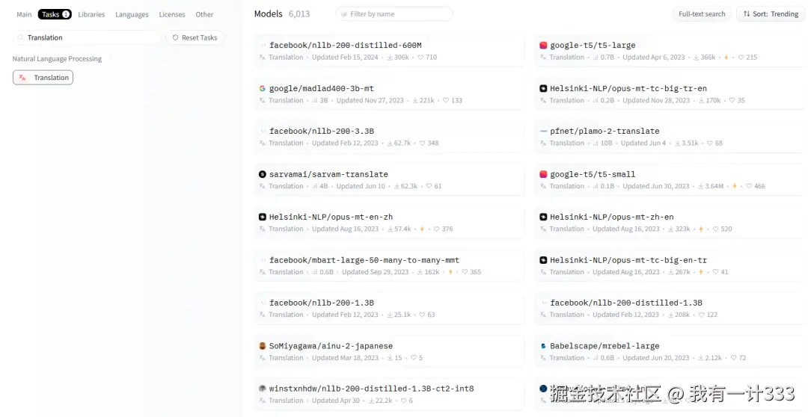The width and height of the screenshot is (808, 417).
Task: Click heart icon on t5-large card
Action: tap(741, 57)
